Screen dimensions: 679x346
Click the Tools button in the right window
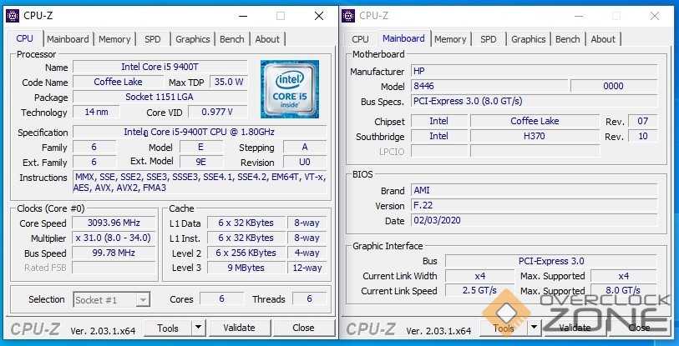pyautogui.click(x=504, y=328)
